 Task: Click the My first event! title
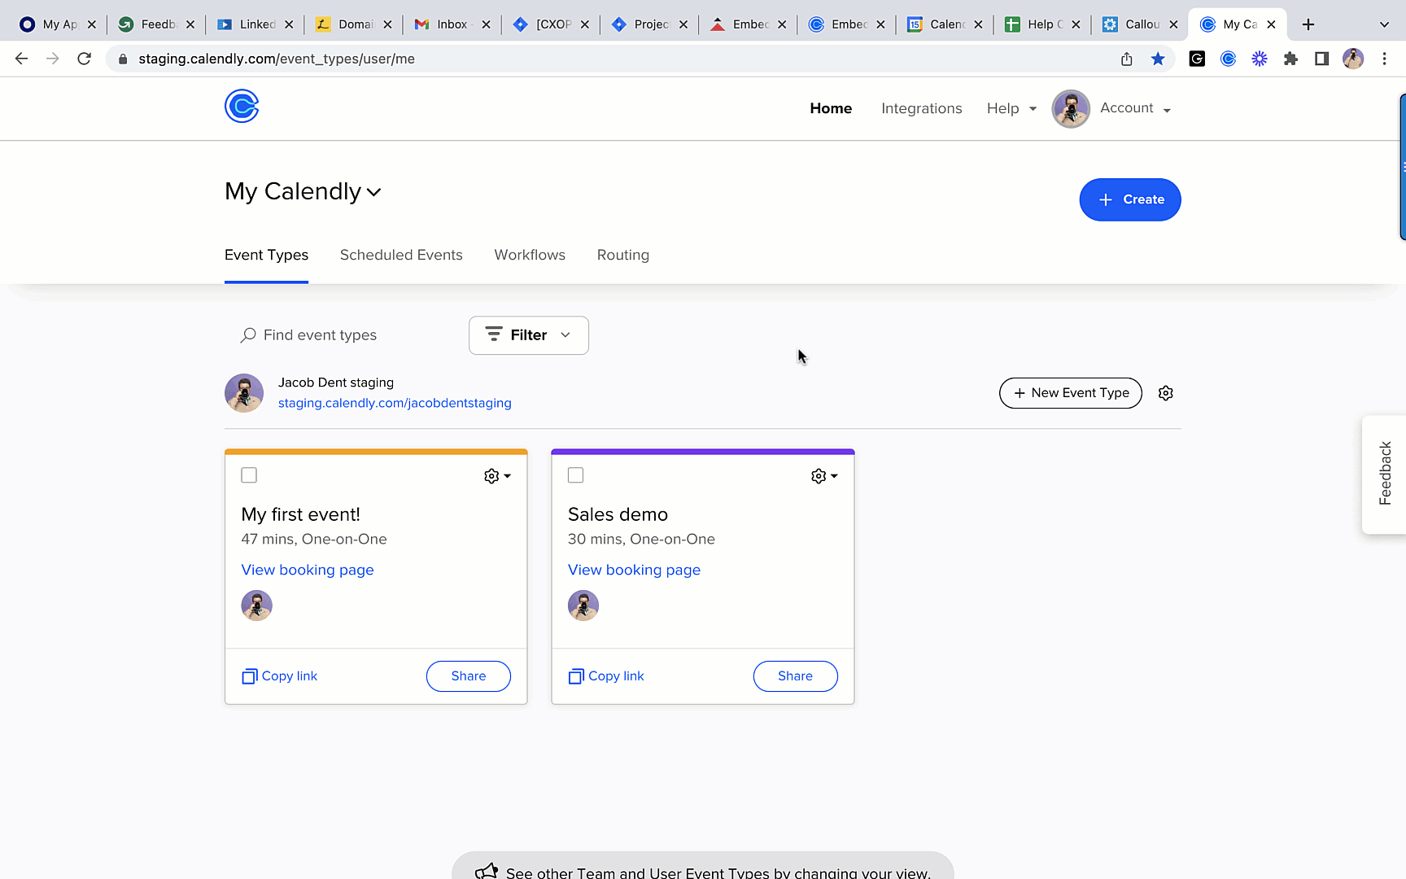point(301,514)
